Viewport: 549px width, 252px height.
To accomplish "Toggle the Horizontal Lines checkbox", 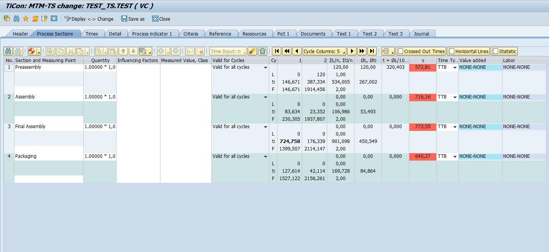I will tap(452, 51).
